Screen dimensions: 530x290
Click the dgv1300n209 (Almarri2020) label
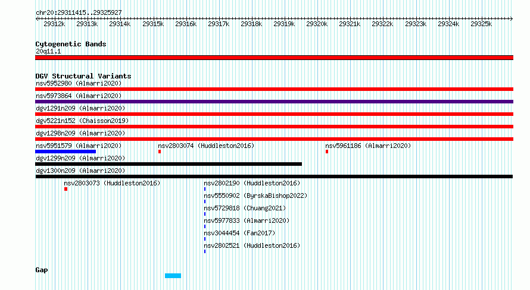[80, 171]
